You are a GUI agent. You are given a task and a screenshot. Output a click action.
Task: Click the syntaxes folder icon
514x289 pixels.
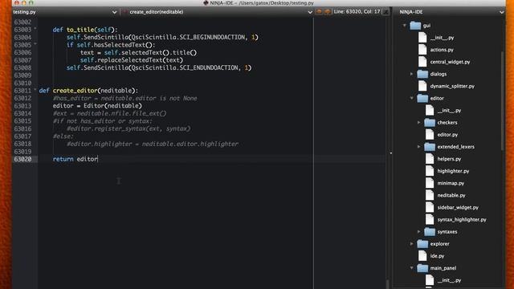[x=430, y=231]
